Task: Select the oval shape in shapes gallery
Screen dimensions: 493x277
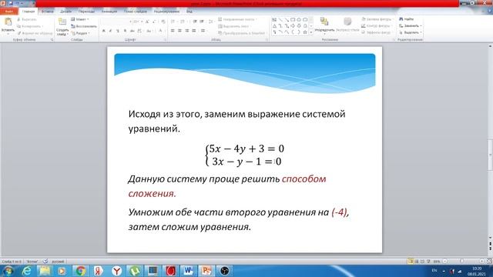Action: point(299,19)
